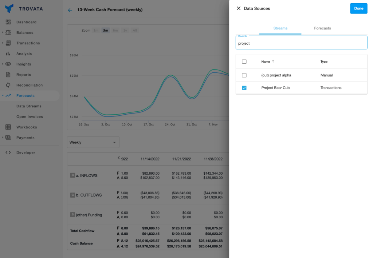Click the Developer code brackets icon
373x258 pixels.
(8, 152)
